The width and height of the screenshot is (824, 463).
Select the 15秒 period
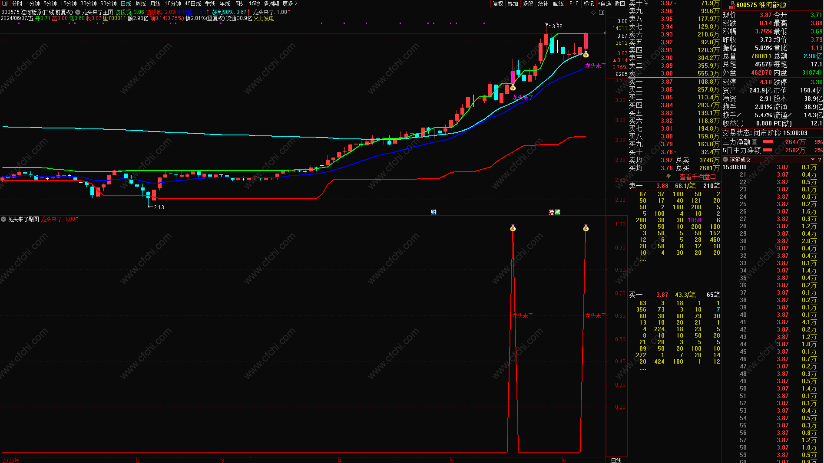[x=255, y=3]
